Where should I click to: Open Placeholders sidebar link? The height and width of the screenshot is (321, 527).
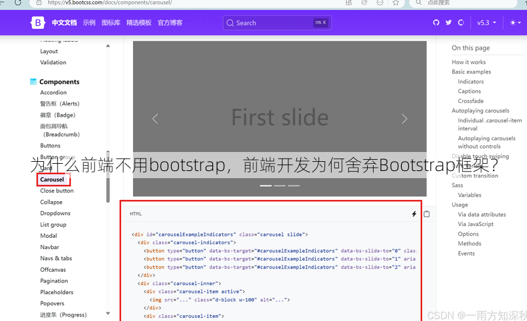click(57, 292)
